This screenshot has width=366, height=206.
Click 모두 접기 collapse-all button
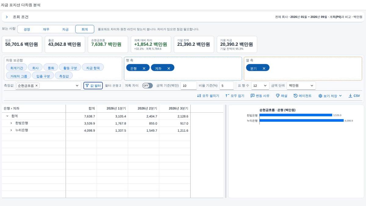[x=235, y=96]
